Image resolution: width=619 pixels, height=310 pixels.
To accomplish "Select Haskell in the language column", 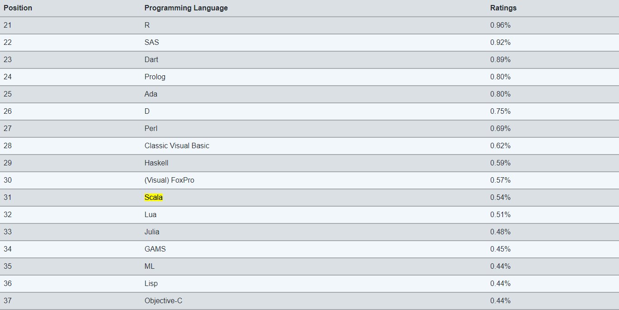I will (x=156, y=163).
